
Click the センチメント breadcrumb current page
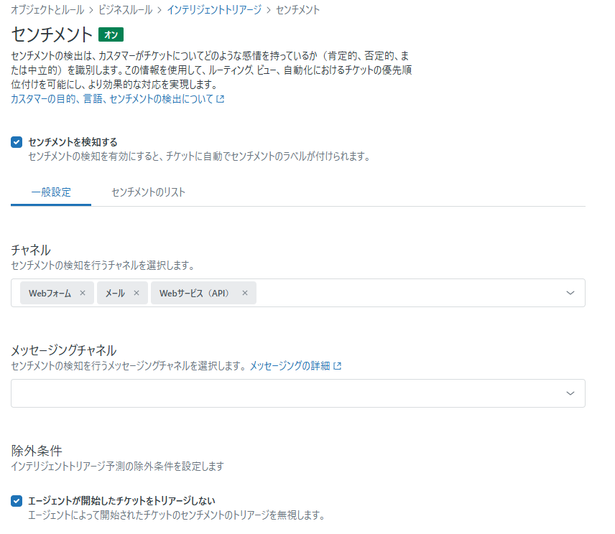297,10
